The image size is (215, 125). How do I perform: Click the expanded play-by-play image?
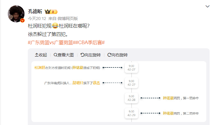point(119,92)
